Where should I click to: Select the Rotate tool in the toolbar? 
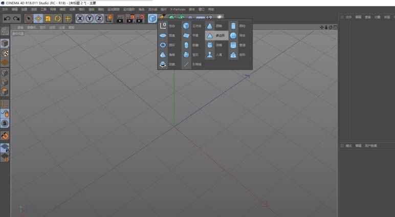click(58, 18)
